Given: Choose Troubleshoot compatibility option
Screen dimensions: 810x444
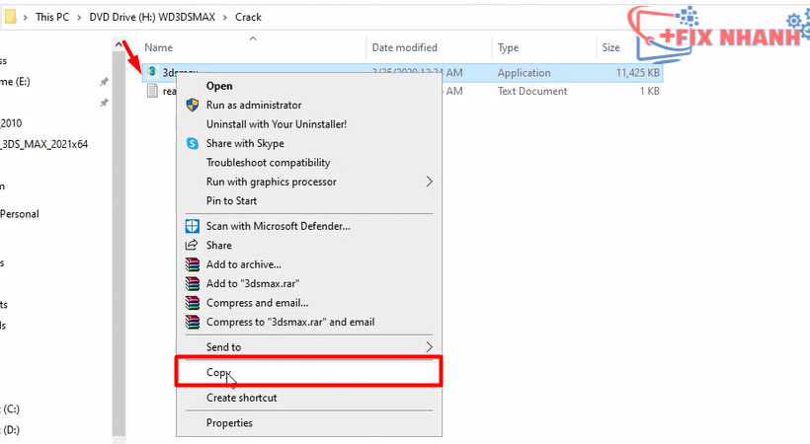Looking at the screenshot, I should coord(268,163).
